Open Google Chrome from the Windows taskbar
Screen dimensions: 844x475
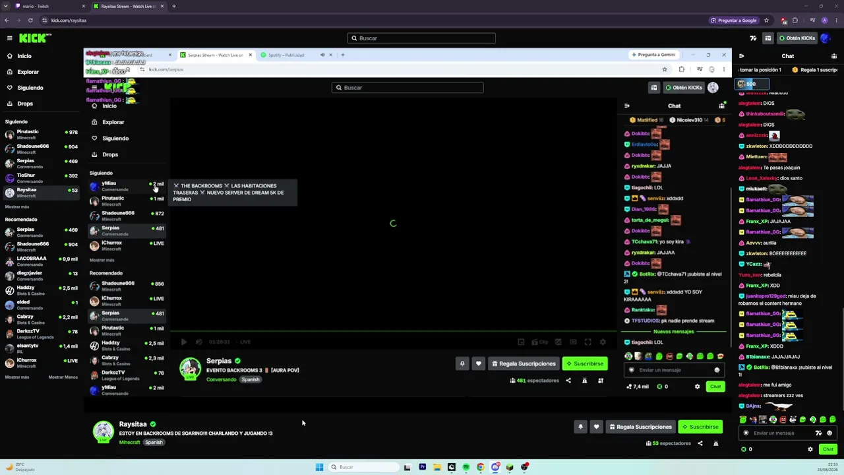point(481,467)
